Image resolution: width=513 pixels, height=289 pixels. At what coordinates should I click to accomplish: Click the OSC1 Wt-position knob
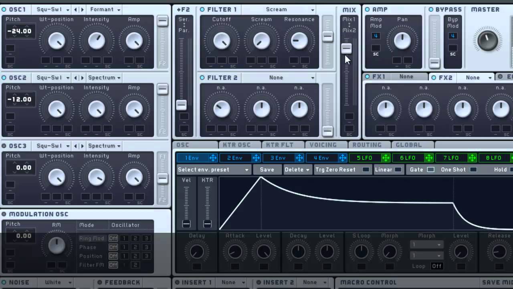click(x=57, y=41)
